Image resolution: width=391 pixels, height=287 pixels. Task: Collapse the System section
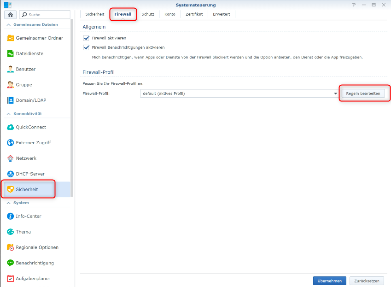pos(8,203)
